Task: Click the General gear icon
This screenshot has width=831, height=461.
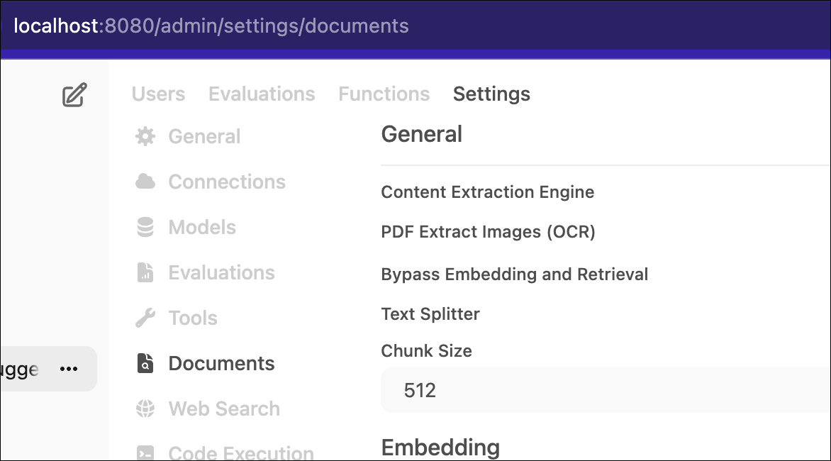Action: click(x=145, y=136)
